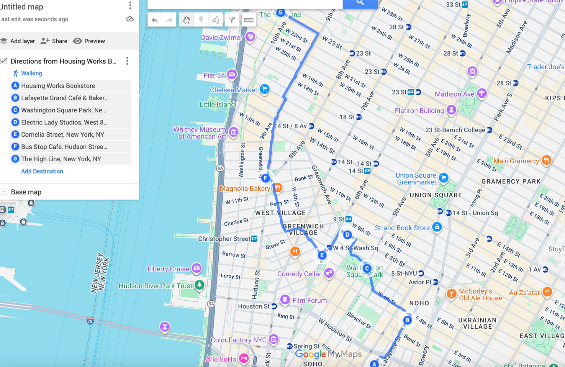Select Housing Works Bookstore destination row
This screenshot has height=367, width=565.
pos(71,86)
